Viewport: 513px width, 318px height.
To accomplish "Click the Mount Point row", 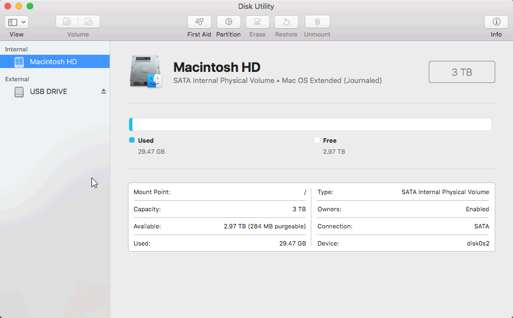I will click(x=220, y=192).
